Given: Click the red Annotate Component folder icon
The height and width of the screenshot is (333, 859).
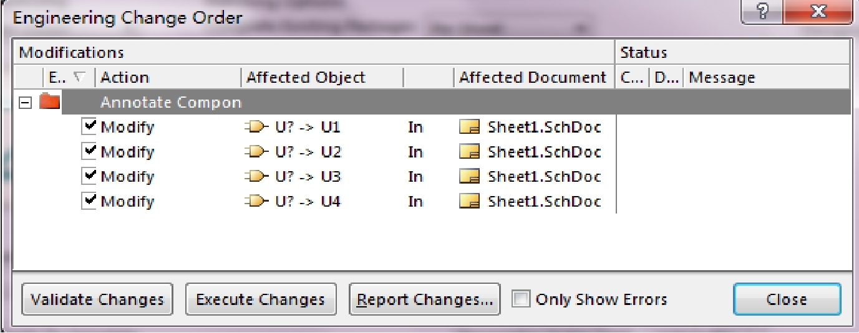Looking at the screenshot, I should pyautogui.click(x=49, y=101).
